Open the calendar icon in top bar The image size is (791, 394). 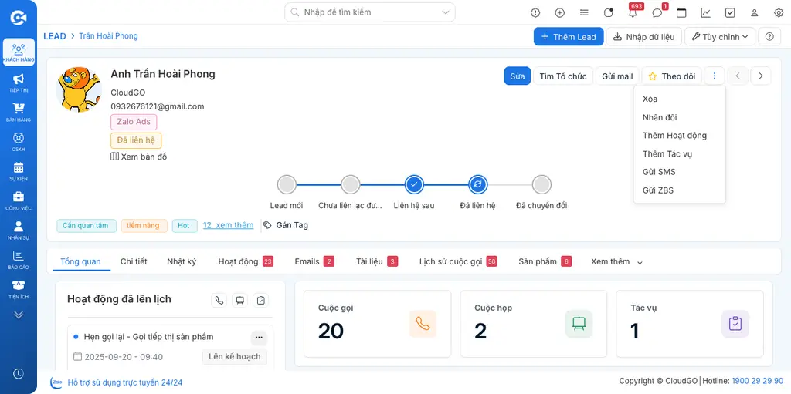[x=681, y=12]
